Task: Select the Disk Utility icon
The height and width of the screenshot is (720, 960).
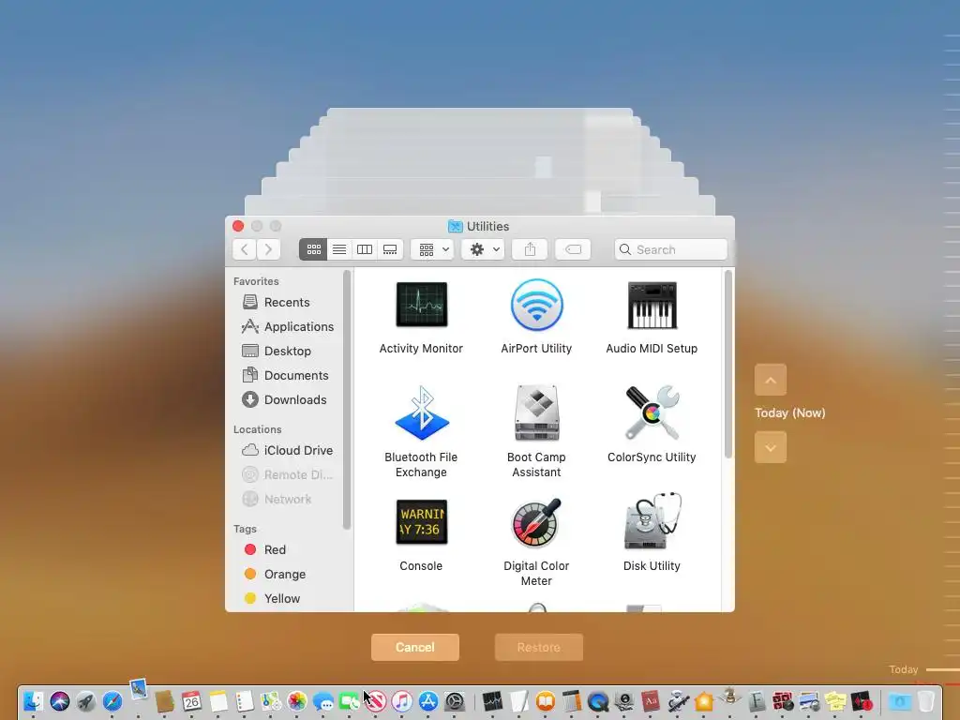Action: (x=652, y=521)
